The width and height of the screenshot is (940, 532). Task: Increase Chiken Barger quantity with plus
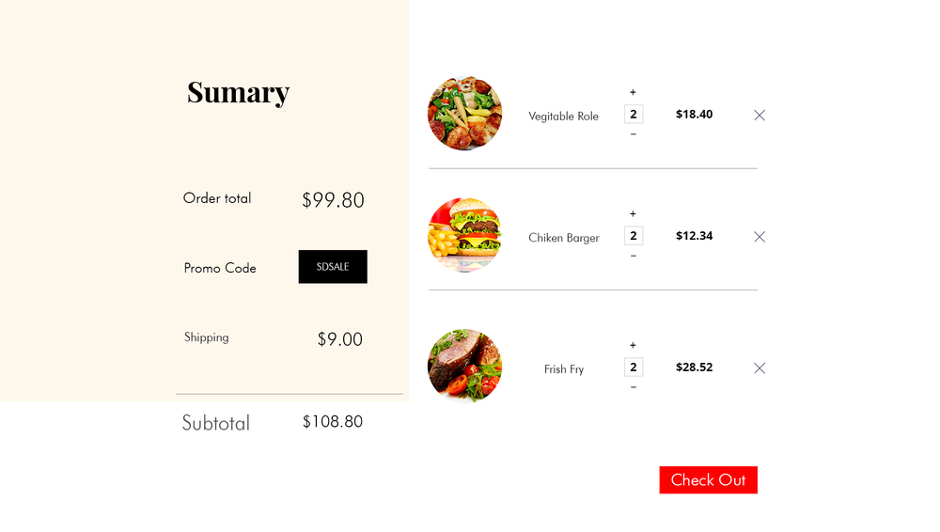point(633,214)
